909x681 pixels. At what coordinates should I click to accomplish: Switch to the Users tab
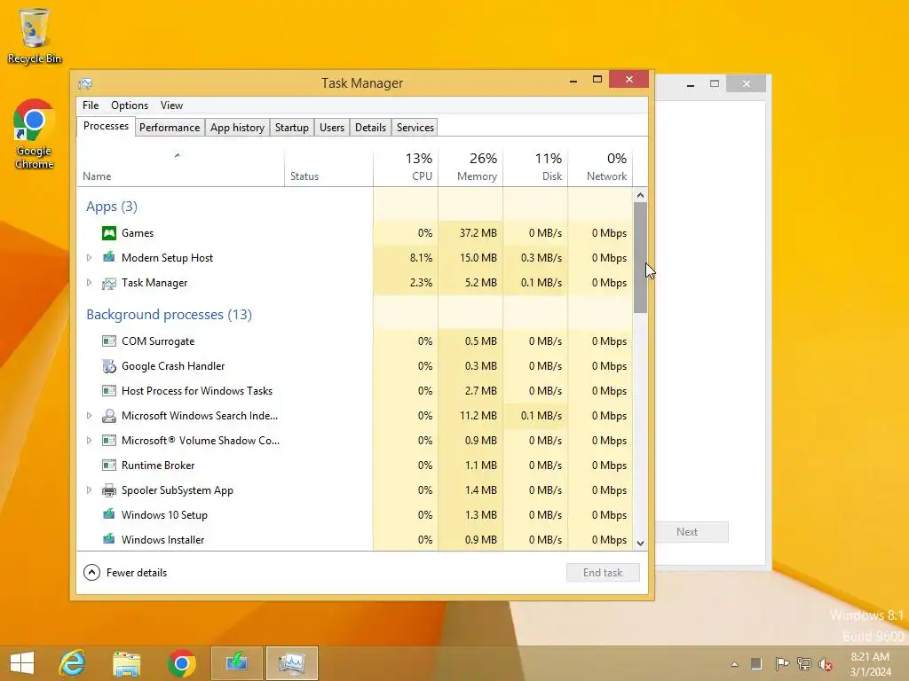(332, 128)
